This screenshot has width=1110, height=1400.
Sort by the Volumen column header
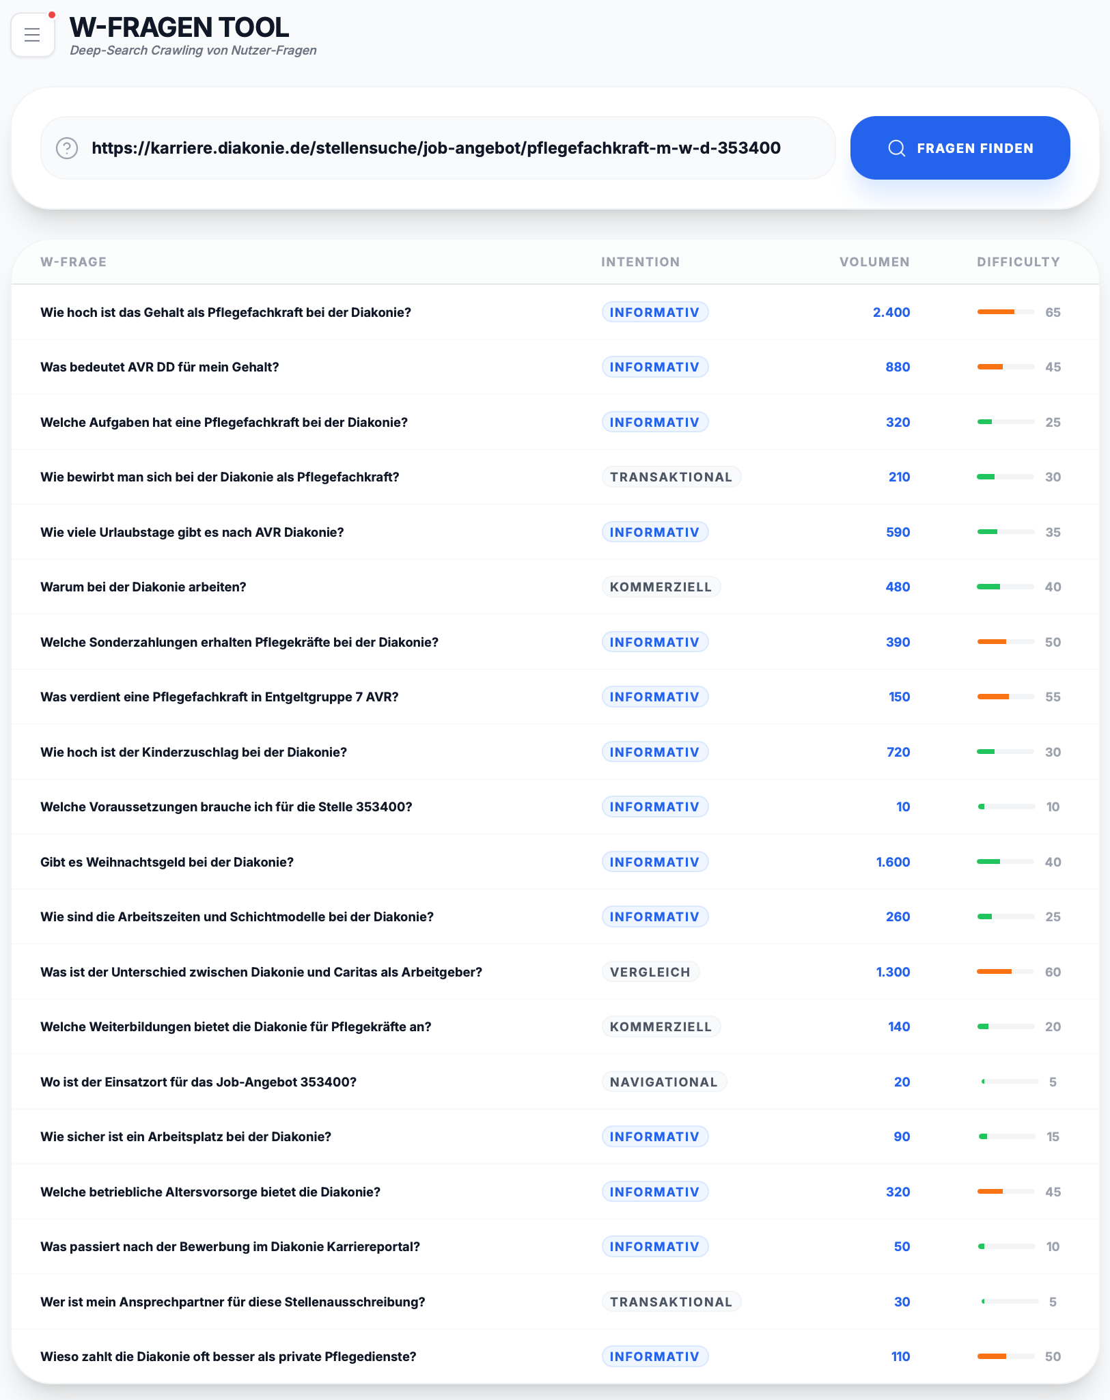(874, 262)
